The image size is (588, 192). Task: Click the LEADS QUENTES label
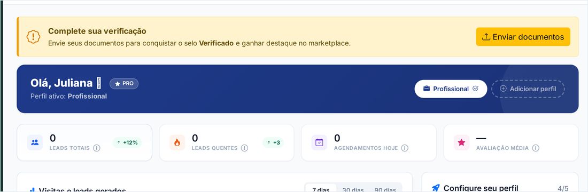(214, 148)
